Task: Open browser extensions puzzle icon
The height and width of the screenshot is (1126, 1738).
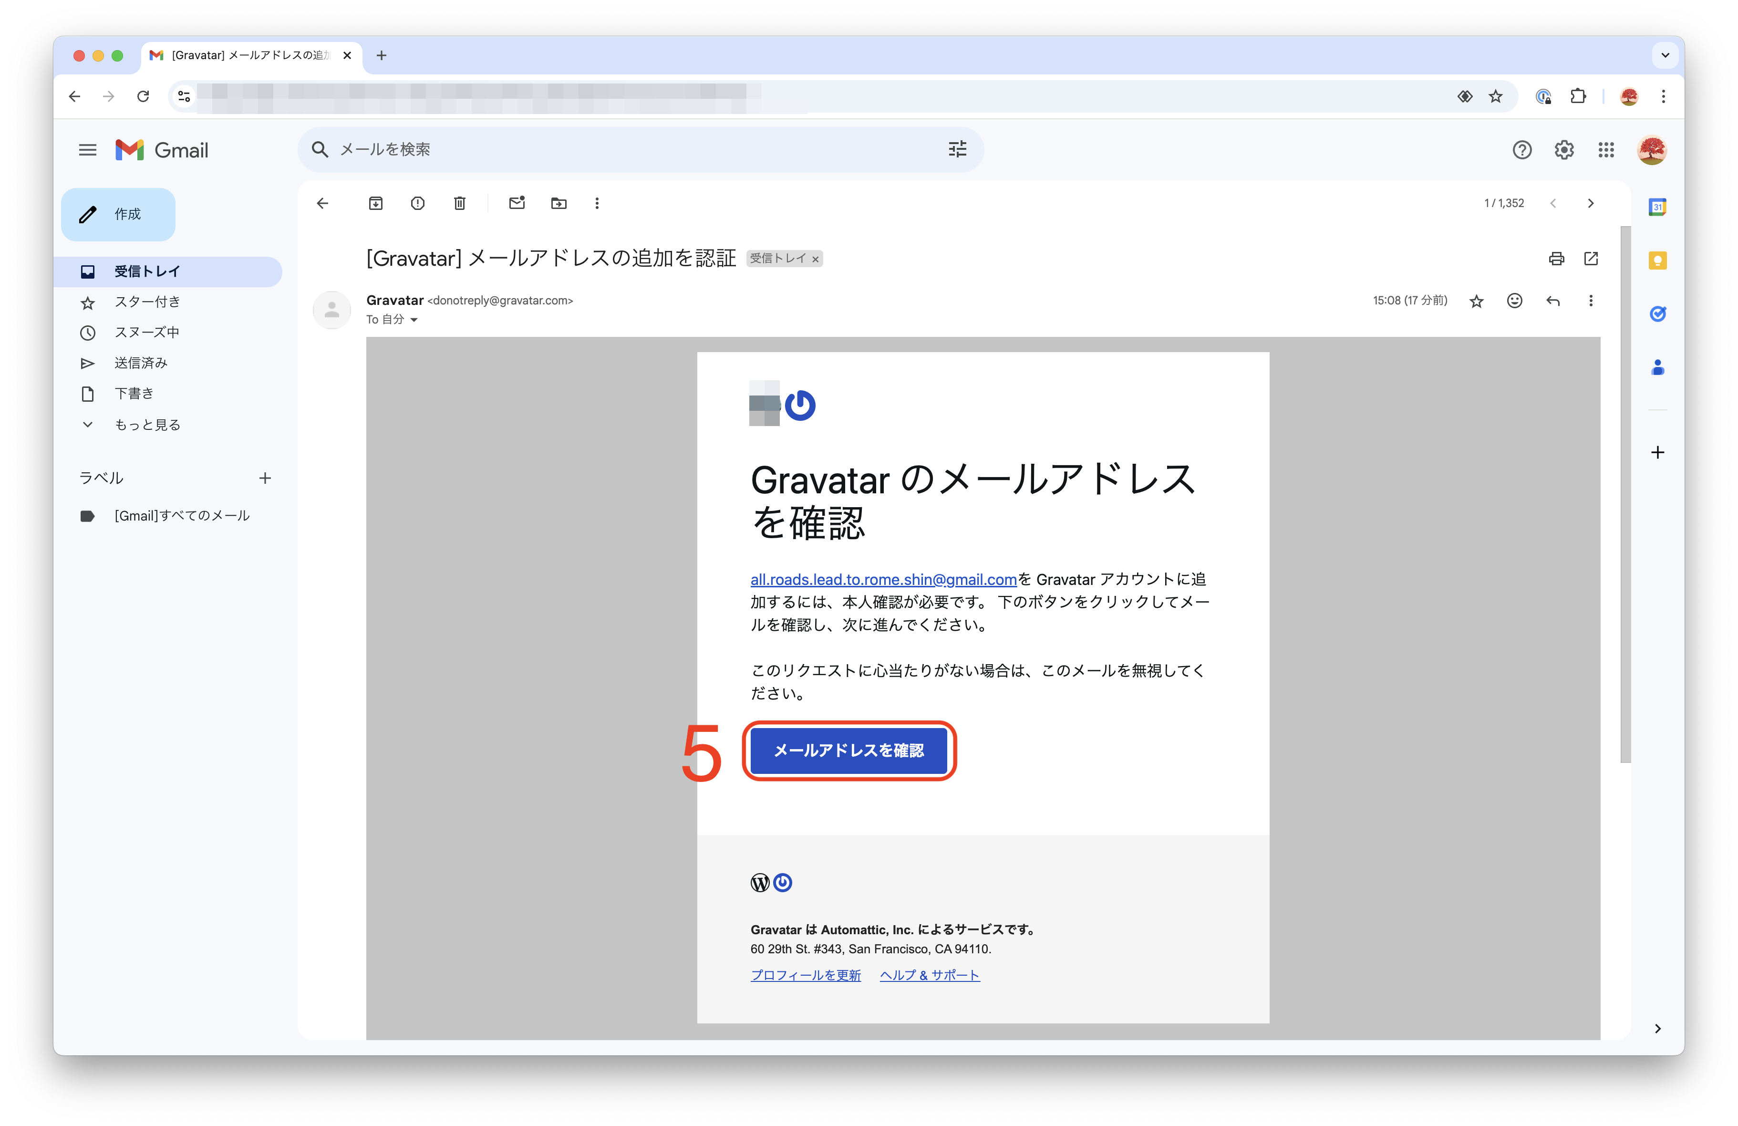Action: point(1578,96)
